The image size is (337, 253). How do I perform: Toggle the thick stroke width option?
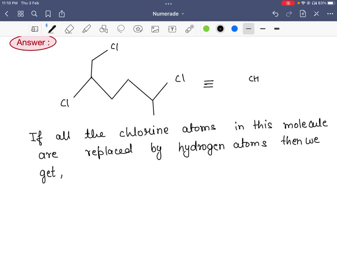pyautogui.click(x=276, y=29)
